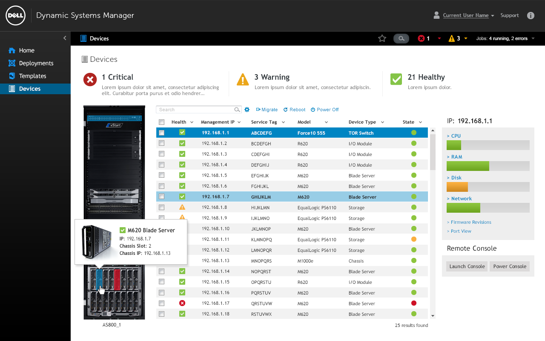This screenshot has height=341, width=545.
Task: Open table settings gear icon
Action: click(247, 110)
